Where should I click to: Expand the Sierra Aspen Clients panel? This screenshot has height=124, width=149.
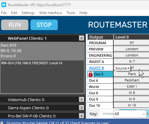[81, 108]
